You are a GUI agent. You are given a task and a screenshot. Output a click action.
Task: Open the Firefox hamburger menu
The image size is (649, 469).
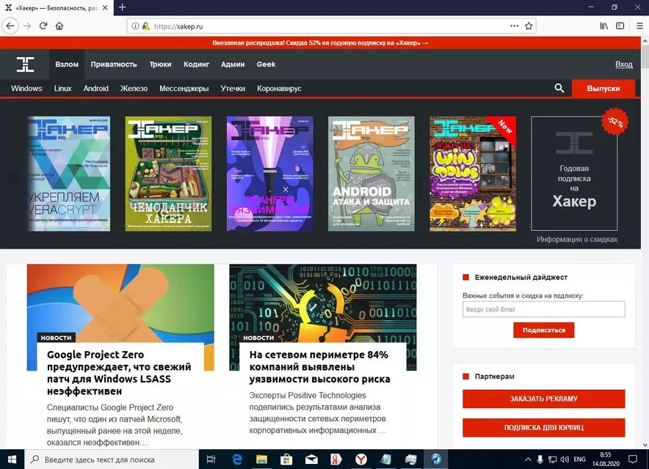[639, 26]
